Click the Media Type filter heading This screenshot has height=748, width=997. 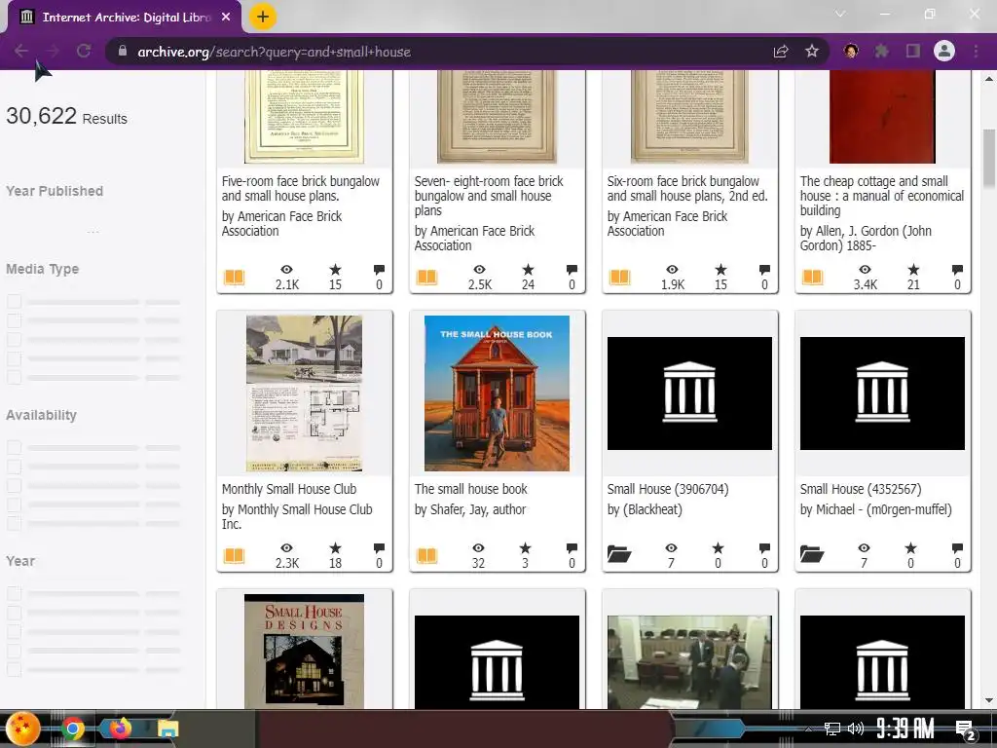[x=43, y=269]
